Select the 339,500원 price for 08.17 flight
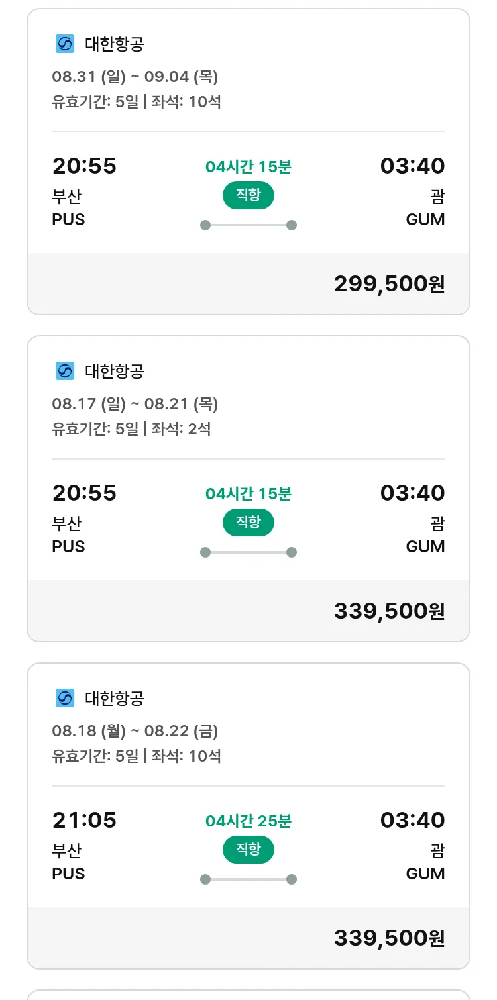497x1000 pixels. pos(389,611)
